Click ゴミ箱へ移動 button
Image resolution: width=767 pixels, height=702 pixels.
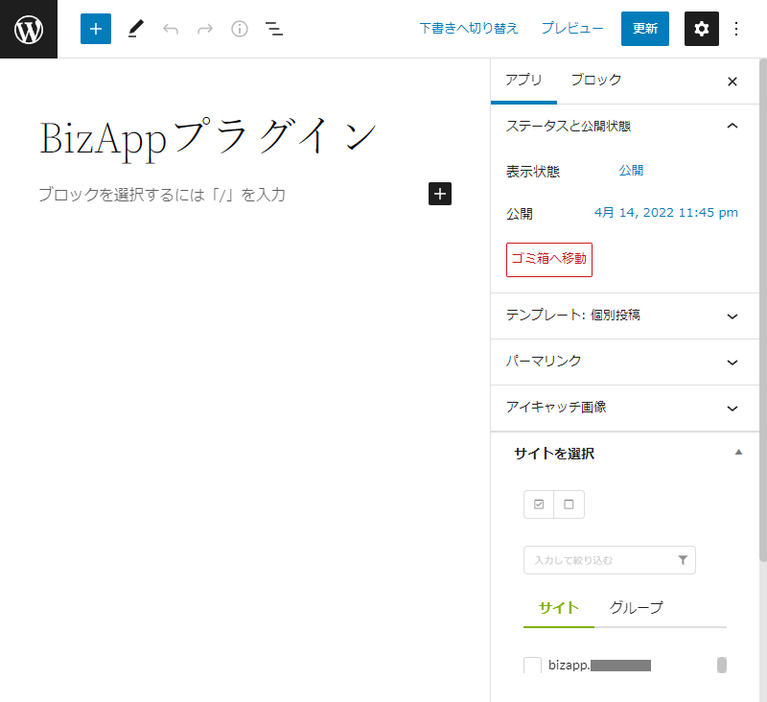(548, 260)
